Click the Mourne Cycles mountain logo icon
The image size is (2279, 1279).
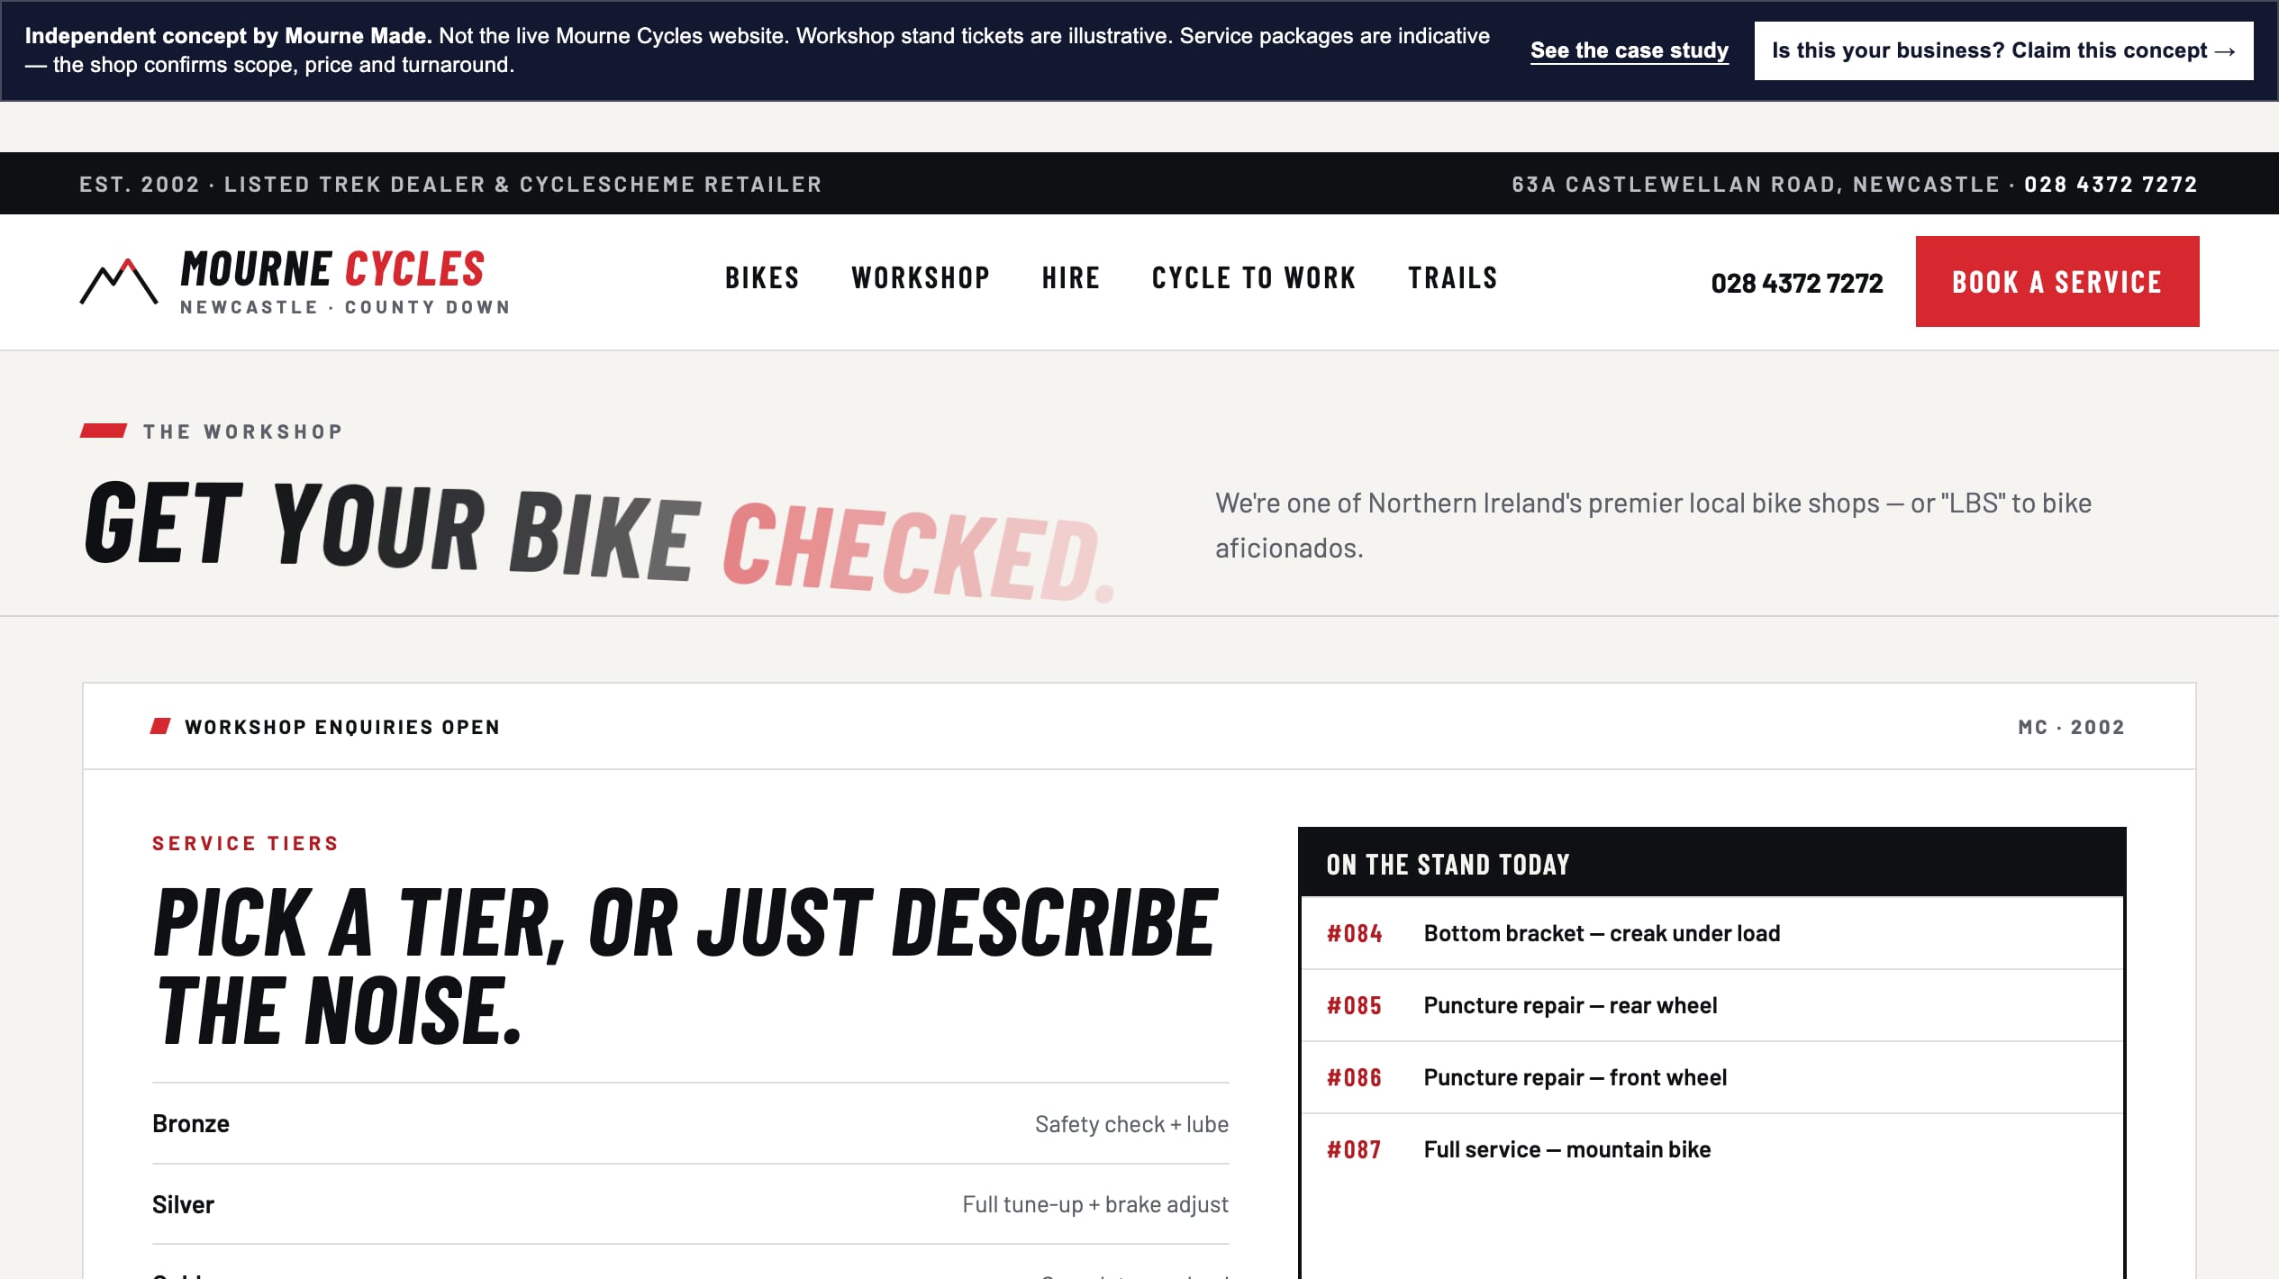click(119, 282)
